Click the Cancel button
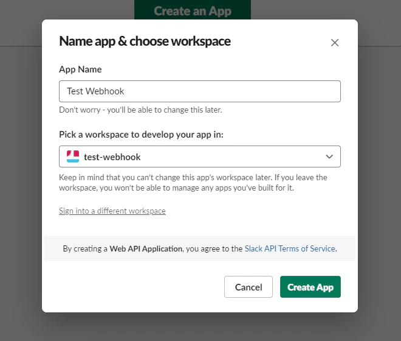401x341 pixels. [248, 287]
